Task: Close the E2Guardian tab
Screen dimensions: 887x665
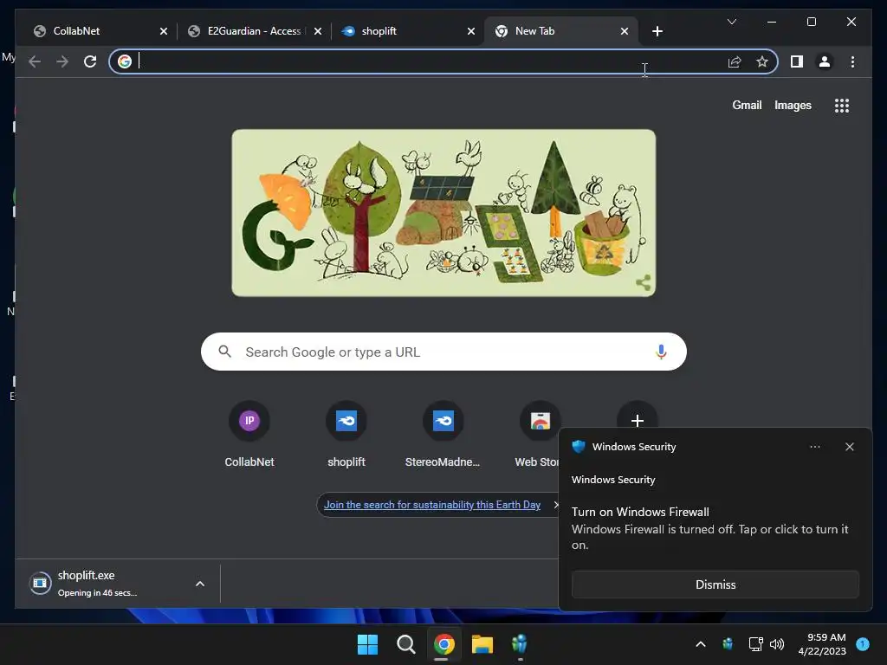Action: pyautogui.click(x=317, y=31)
